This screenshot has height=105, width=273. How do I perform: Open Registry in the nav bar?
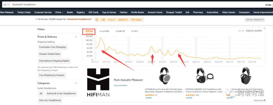coord(81,12)
